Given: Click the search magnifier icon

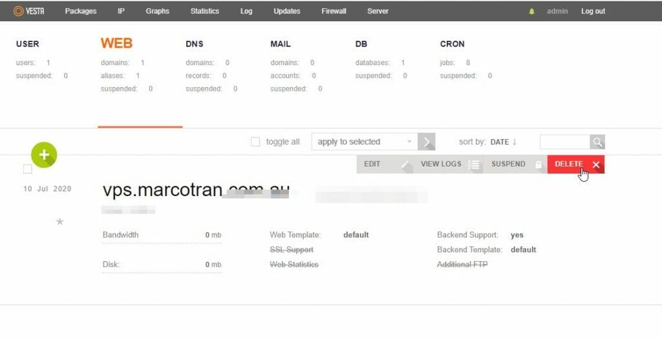Looking at the screenshot, I should 597,142.
